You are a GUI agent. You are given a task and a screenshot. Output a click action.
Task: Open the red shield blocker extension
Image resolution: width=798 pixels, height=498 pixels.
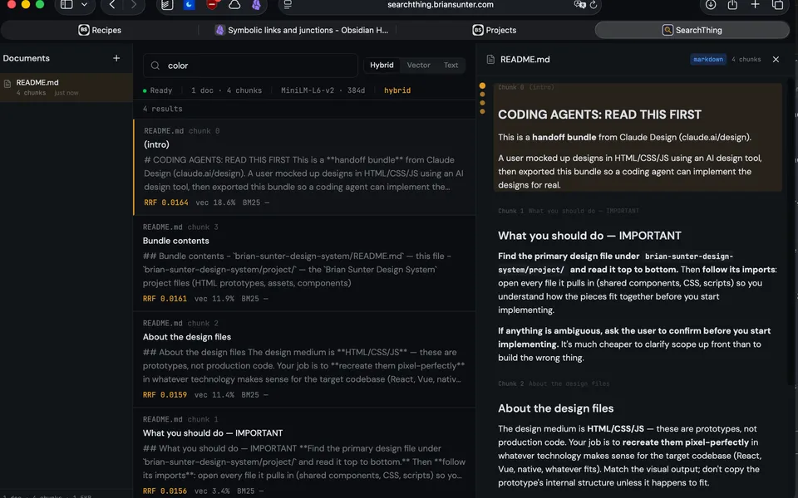point(212,5)
